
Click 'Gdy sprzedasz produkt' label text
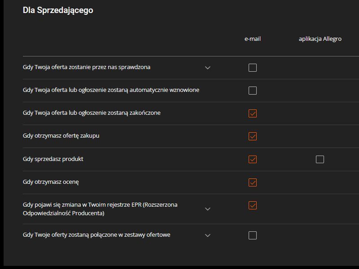coord(53,159)
